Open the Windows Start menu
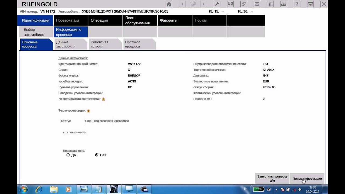This screenshot has width=345, height=194. (x=23, y=189)
